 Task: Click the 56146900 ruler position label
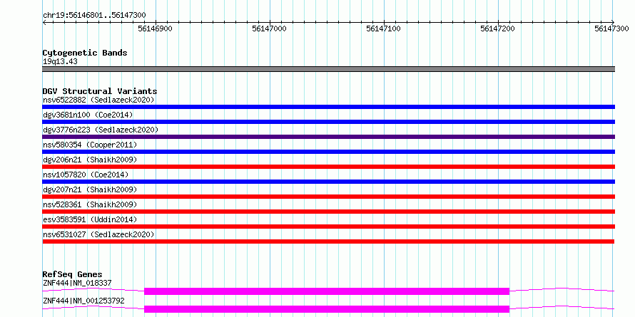click(155, 28)
